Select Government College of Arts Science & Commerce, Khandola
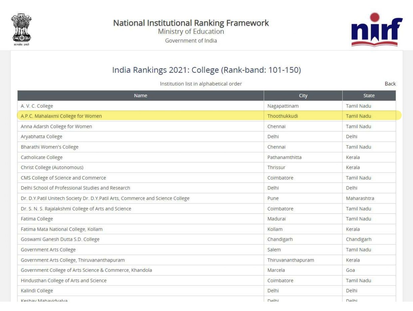This screenshot has width=413, height=311. (x=87, y=270)
